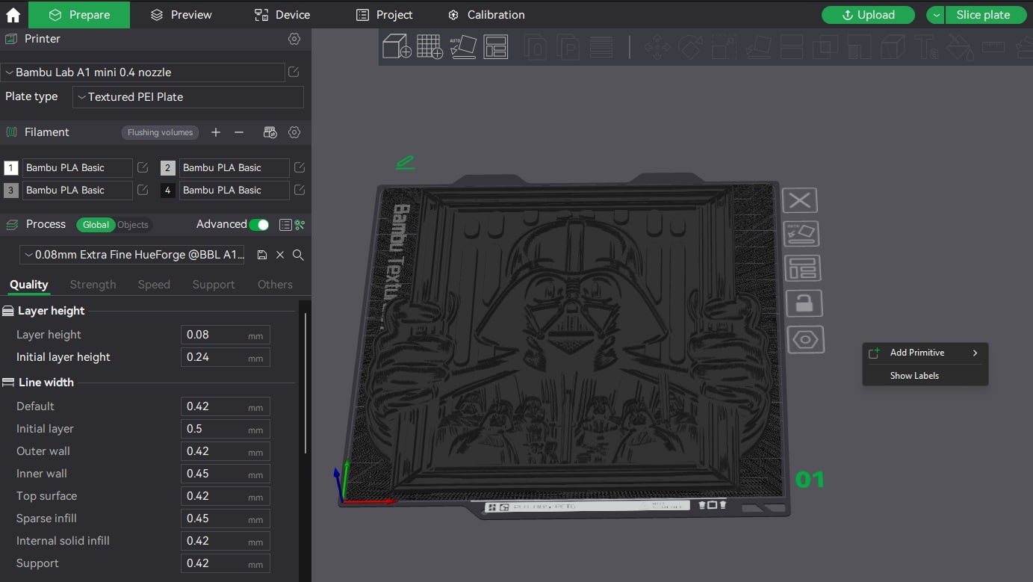Click the Scale tool icon

coord(724,48)
